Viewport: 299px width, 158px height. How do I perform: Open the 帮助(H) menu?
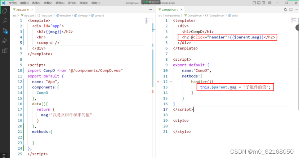95,3
